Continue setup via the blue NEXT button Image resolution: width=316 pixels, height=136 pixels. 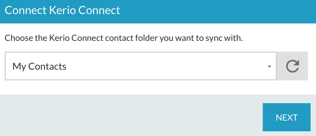click(x=287, y=117)
